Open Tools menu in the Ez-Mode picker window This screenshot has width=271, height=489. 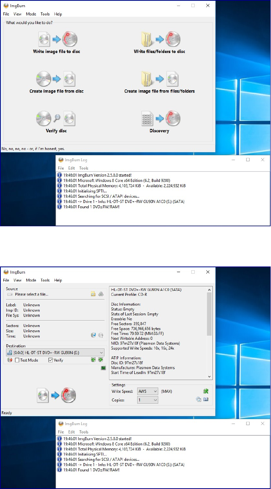click(45, 14)
